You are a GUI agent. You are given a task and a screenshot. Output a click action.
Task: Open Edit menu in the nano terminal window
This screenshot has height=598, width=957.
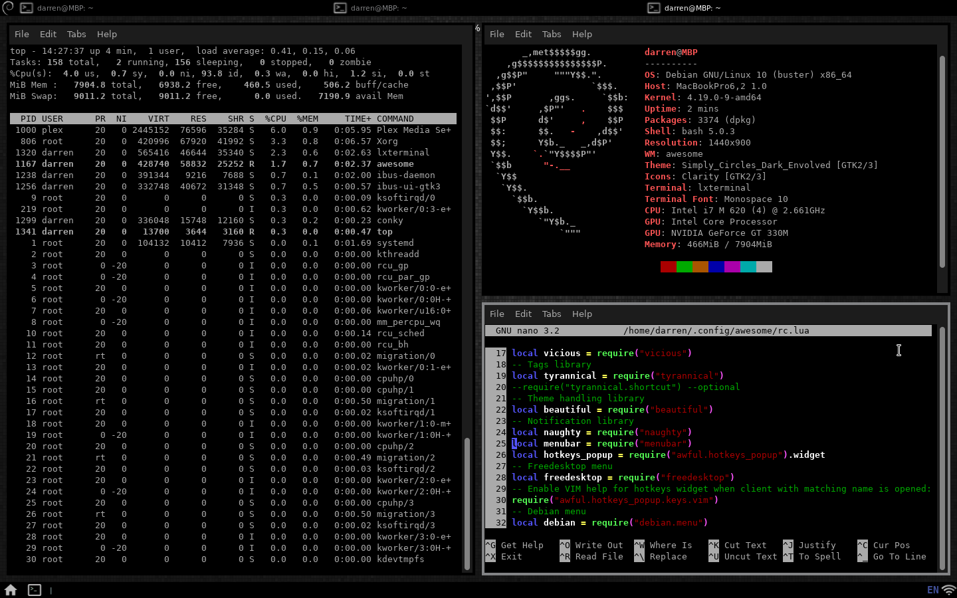[523, 314]
